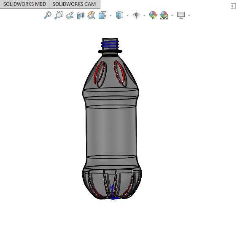
Task: Expand the View Orientation dropdown arrow
Action: 111,15
